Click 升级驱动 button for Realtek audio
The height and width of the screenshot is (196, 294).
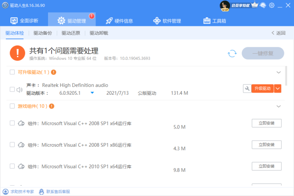(x=262, y=88)
